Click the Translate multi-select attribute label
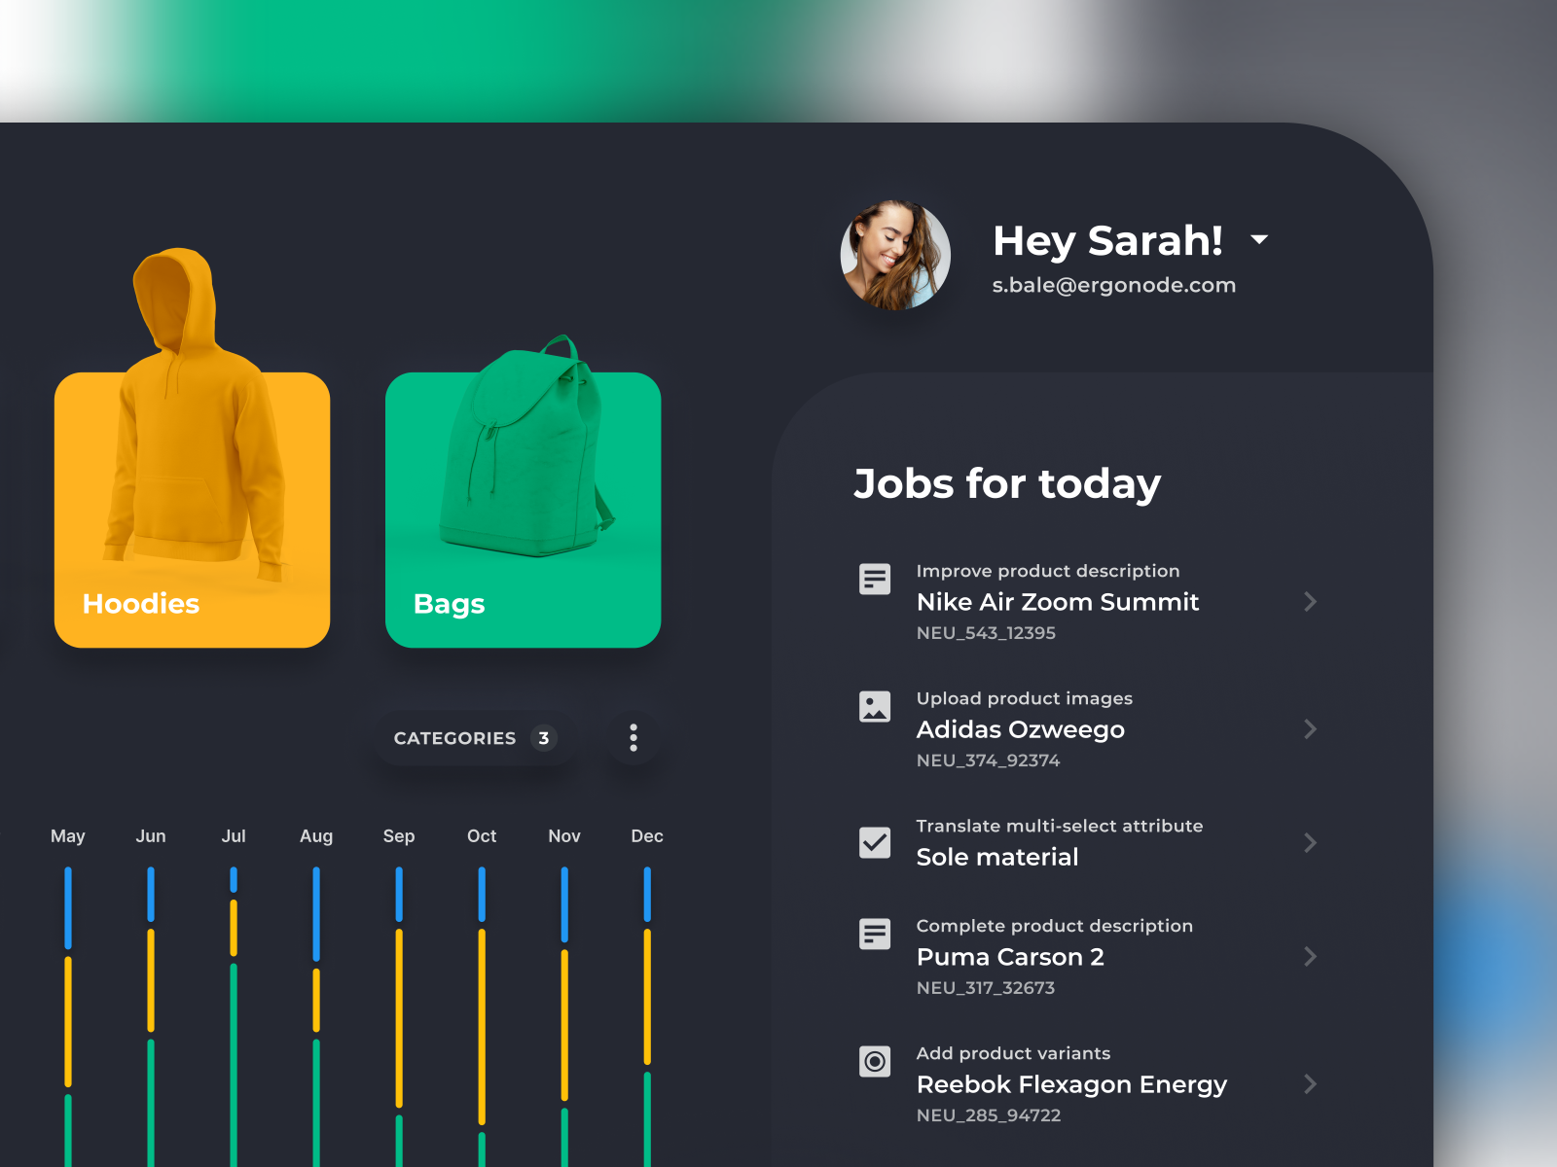 1060,826
